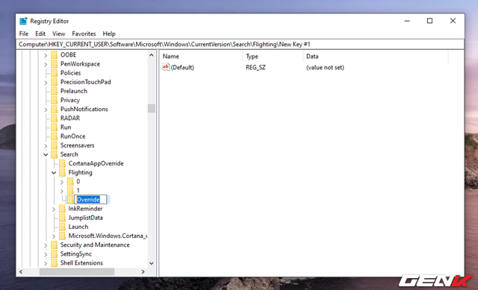This screenshot has height=290, width=478.
Task: Click the PrecisionTouchPad folder icon
Action: (55, 82)
